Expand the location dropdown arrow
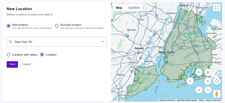The height and width of the screenshot is (103, 225). [103, 42]
